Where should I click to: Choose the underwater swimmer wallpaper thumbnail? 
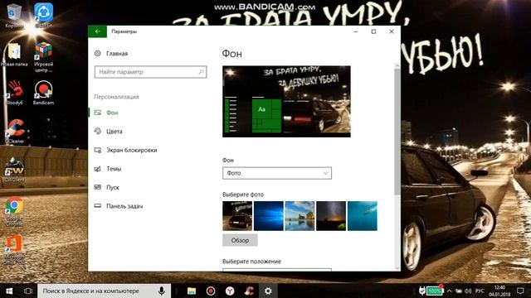tap(363, 216)
